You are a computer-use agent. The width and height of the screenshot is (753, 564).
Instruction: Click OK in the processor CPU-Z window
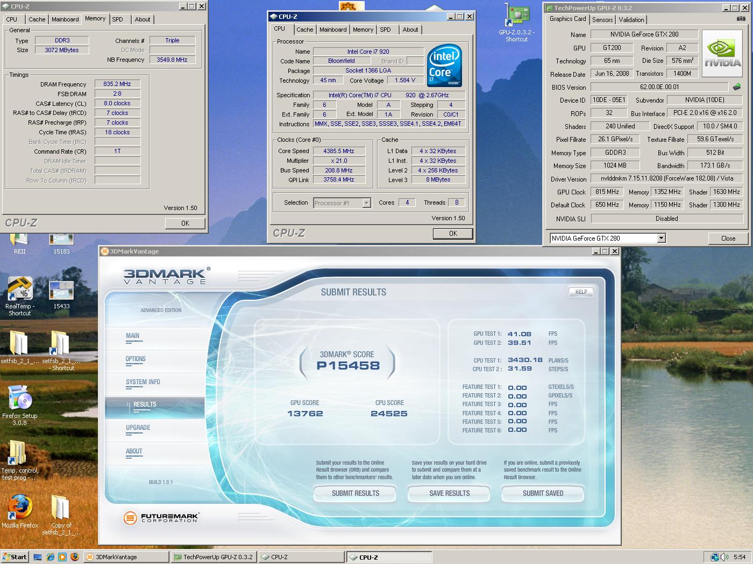click(453, 233)
